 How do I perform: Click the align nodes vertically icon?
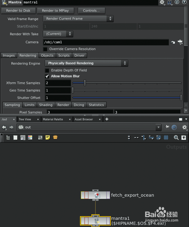pyautogui.click(x=144, y=137)
